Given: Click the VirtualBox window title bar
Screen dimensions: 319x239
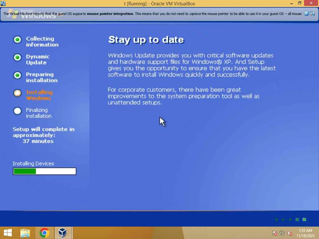Looking at the screenshot, I should (x=159, y=3).
